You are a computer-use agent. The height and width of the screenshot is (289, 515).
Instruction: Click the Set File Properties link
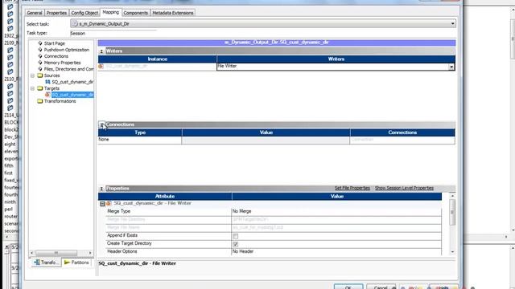(352, 188)
